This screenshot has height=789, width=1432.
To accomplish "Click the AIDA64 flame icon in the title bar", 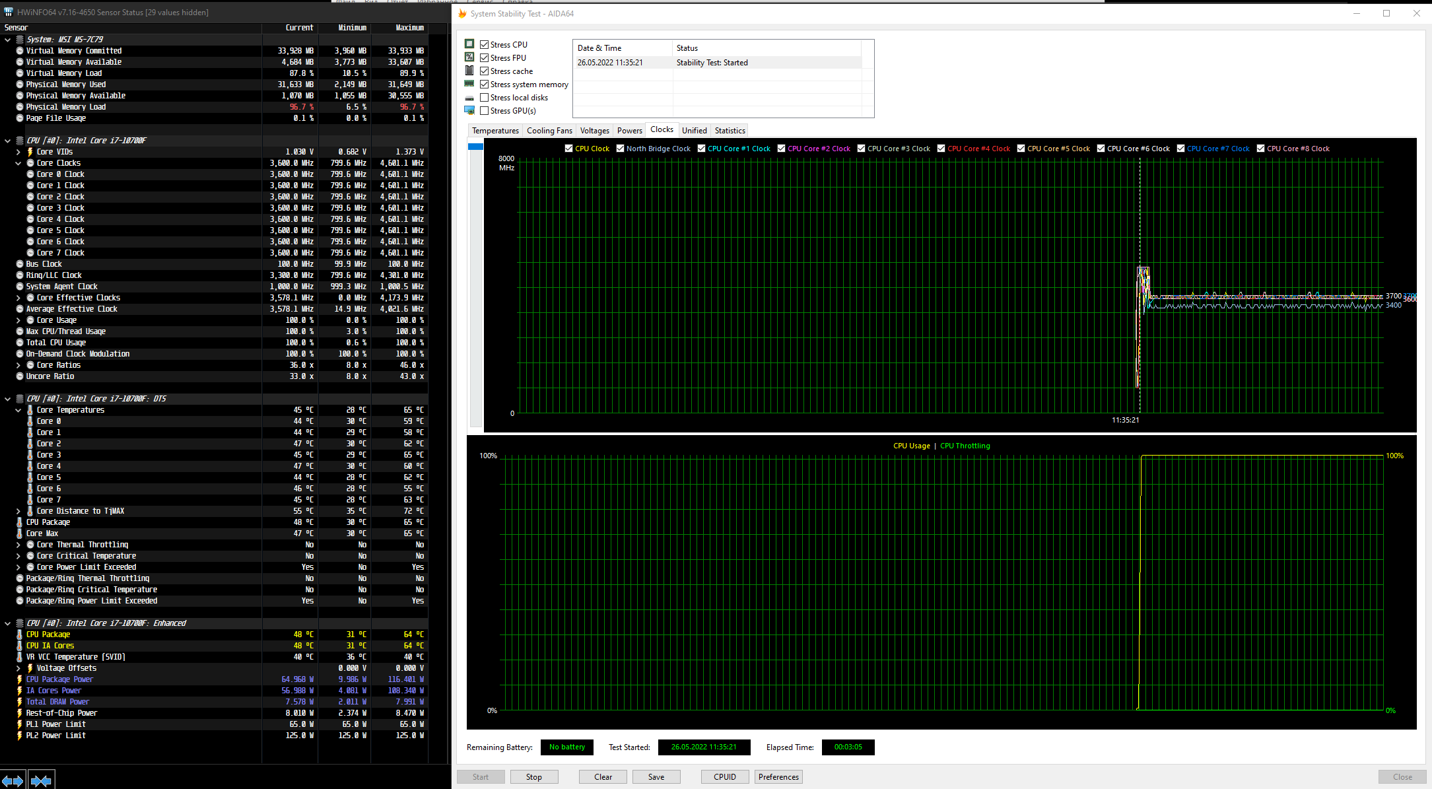I will point(462,13).
